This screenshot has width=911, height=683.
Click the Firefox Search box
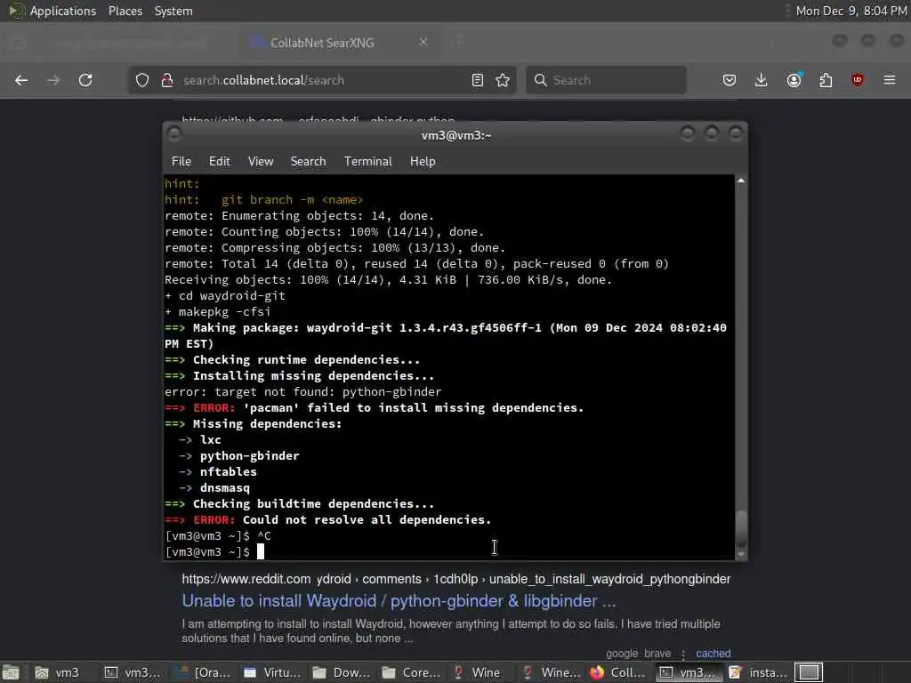pos(606,80)
